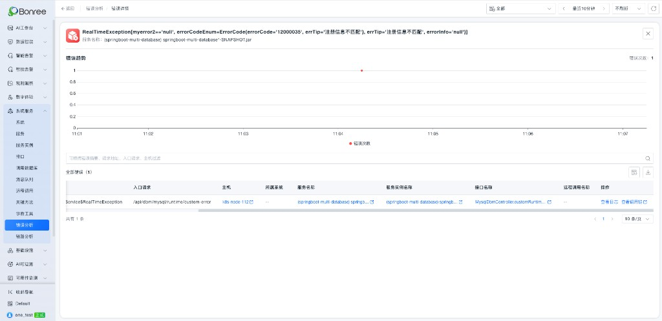Viewport: 662px width, 321px height.
Task: Click the Bonree logo
Action: (27, 11)
